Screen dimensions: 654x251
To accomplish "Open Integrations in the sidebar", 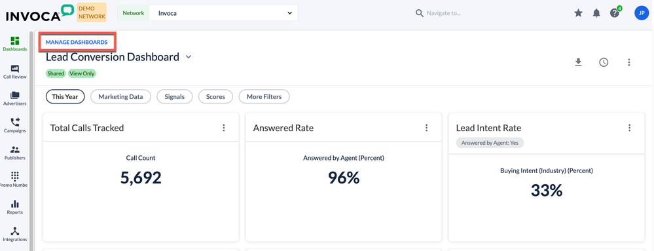I will coord(14,235).
